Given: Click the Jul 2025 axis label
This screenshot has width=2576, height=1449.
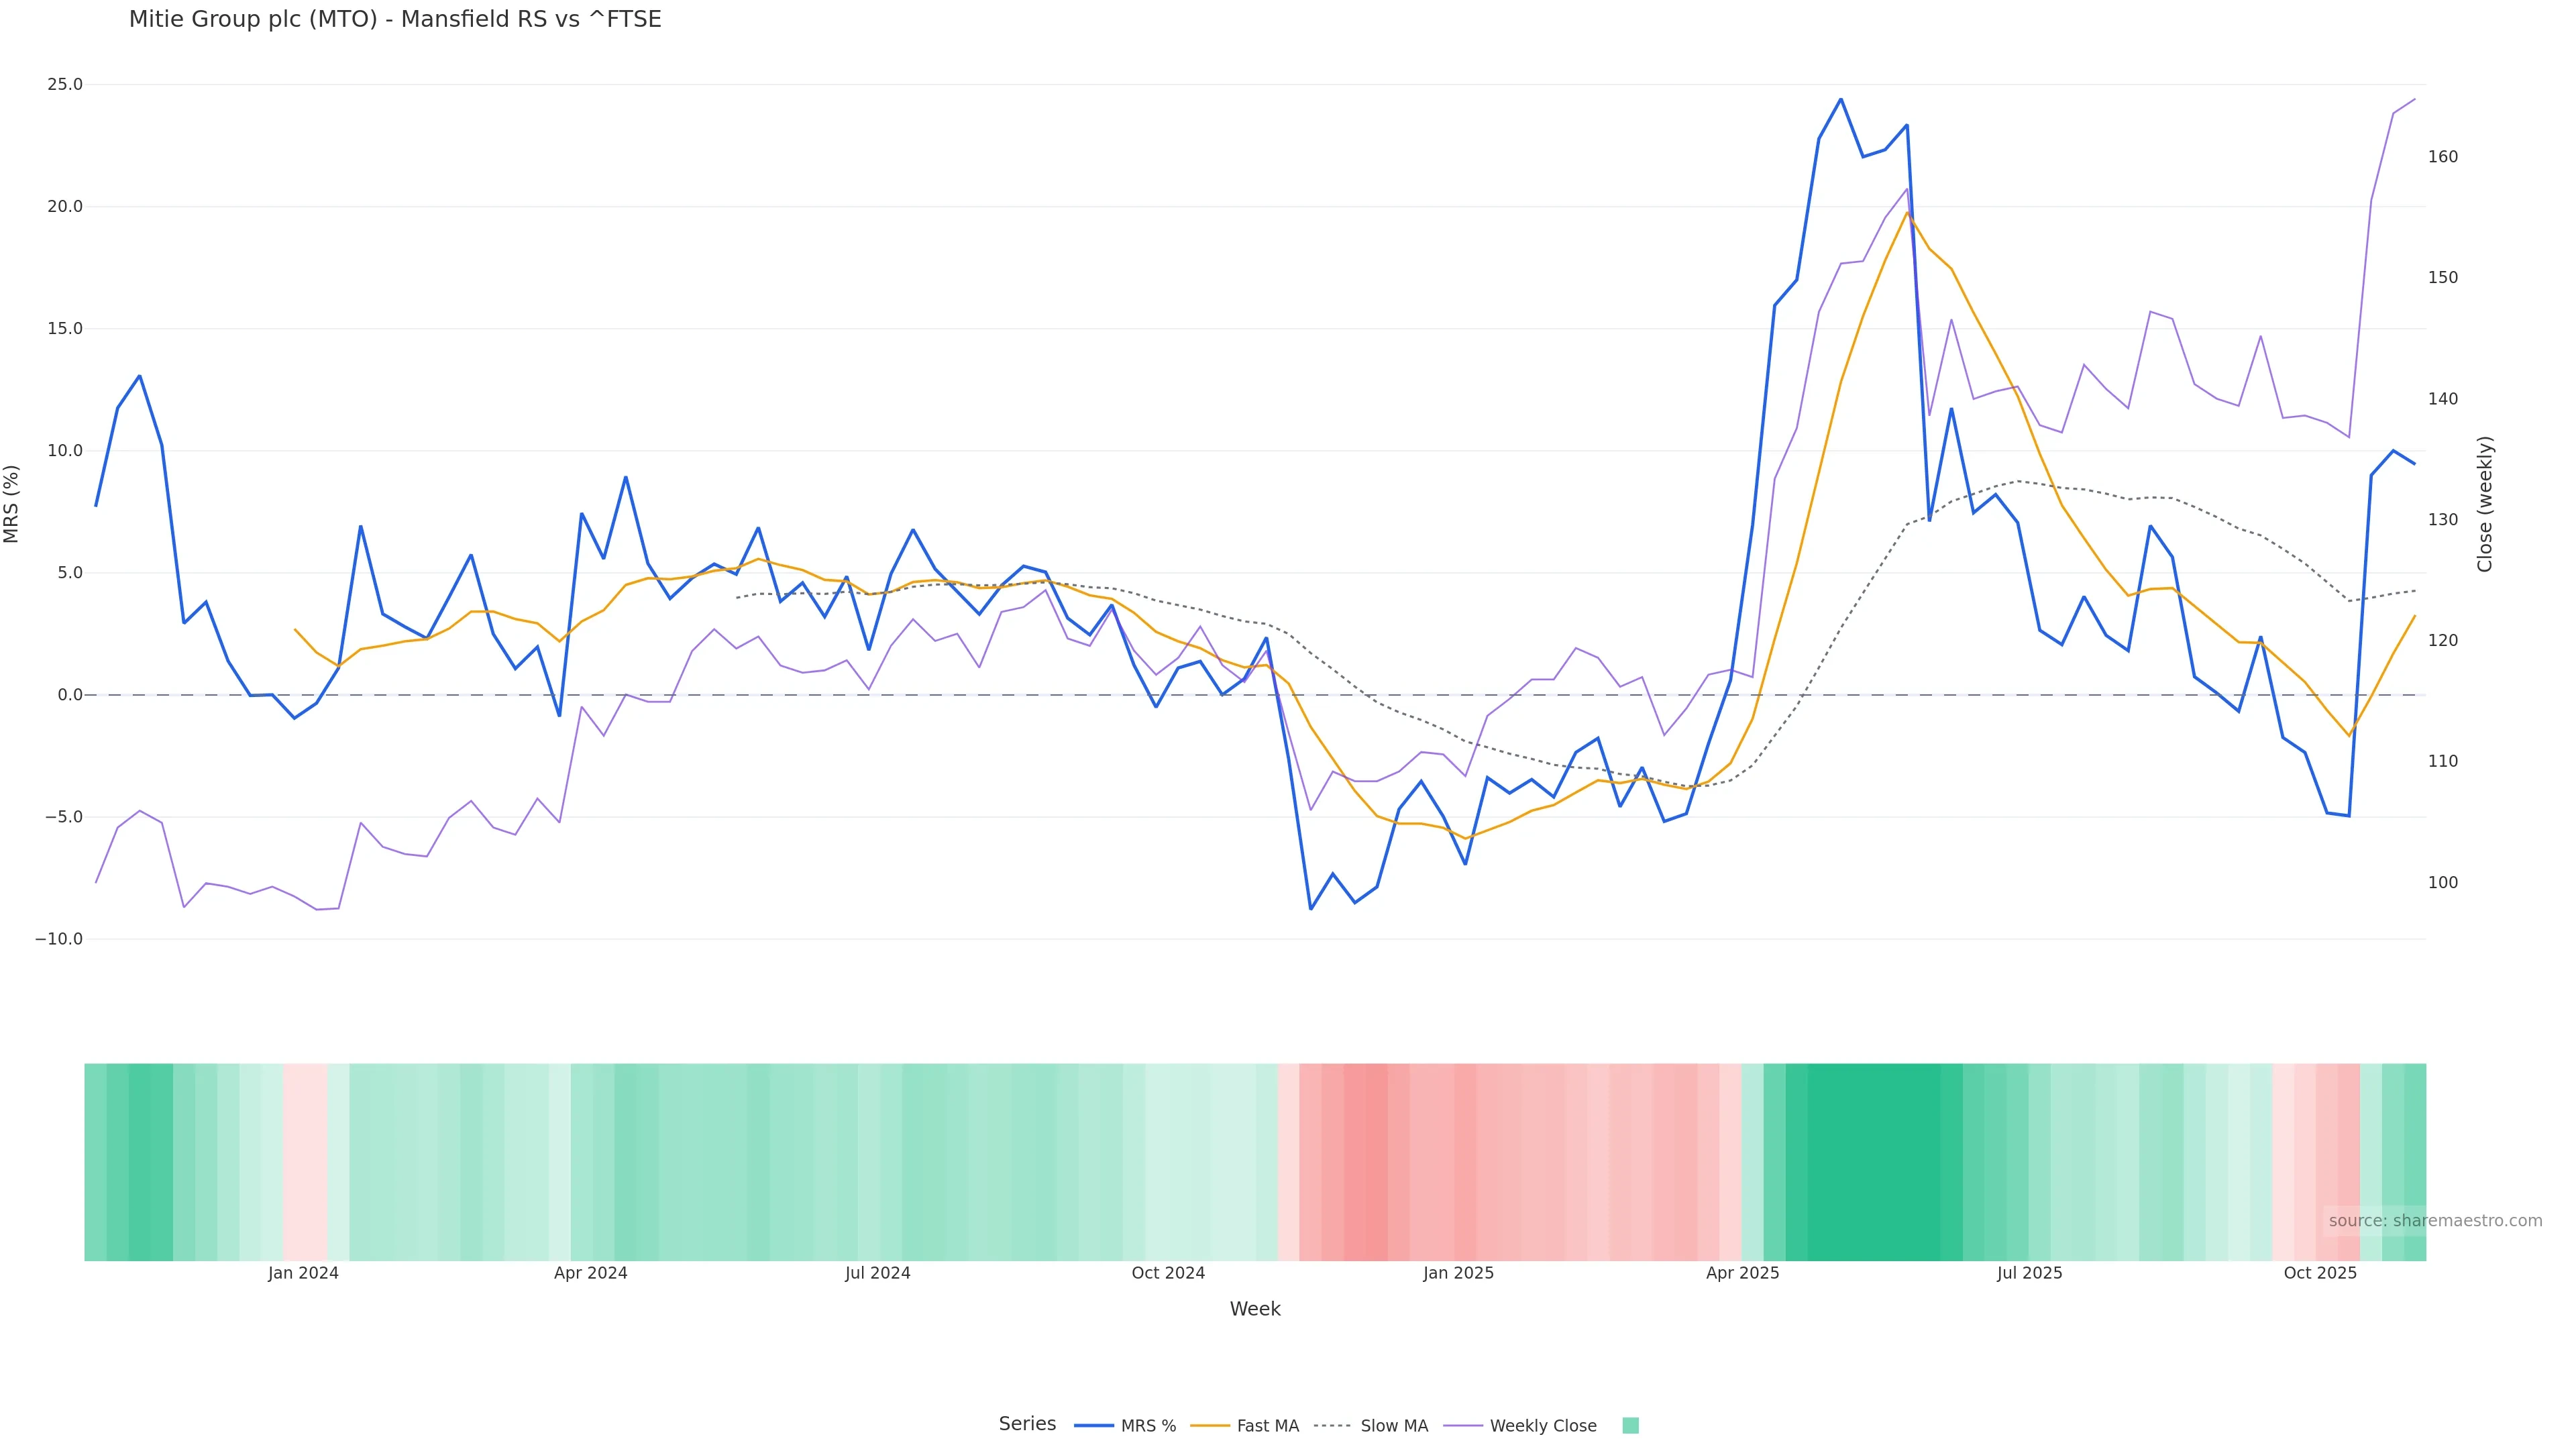Looking at the screenshot, I should pyautogui.click(x=2029, y=1273).
